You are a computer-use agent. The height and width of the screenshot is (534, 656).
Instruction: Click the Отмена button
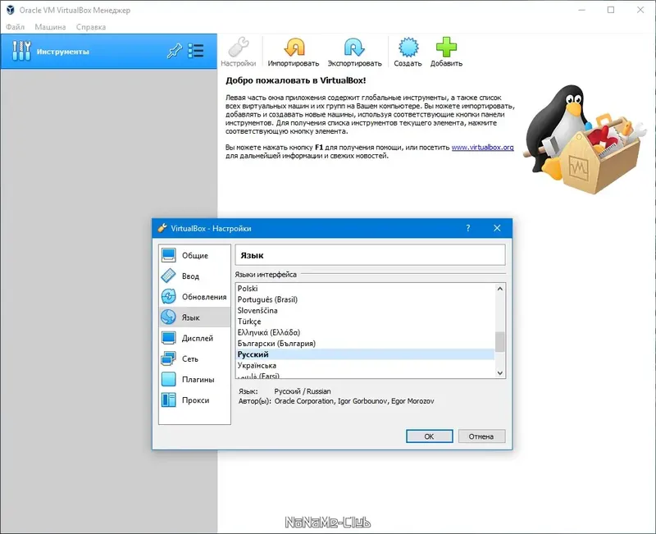(x=481, y=436)
